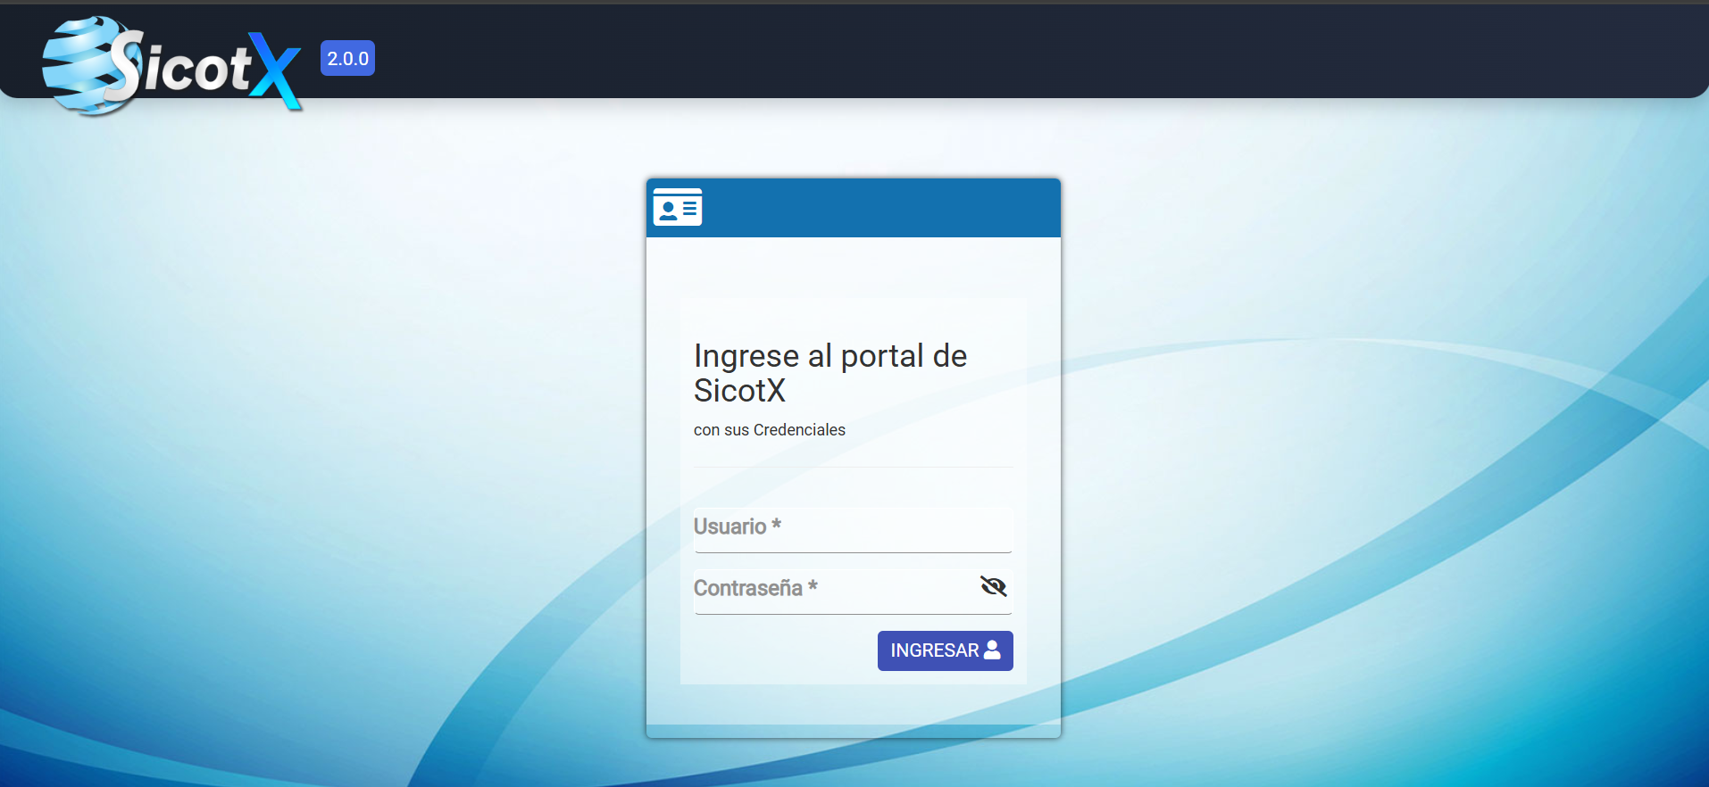Click the 2.0.0 version badge
Image resolution: width=1709 pixels, height=787 pixels.
coord(347,59)
